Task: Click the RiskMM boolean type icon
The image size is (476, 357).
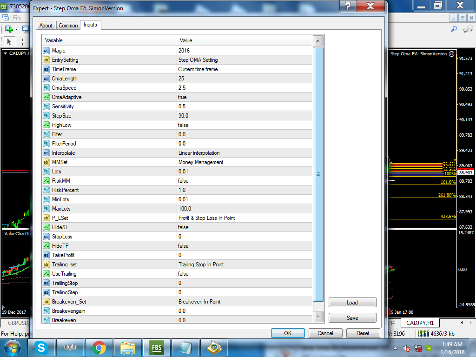Action: point(46,181)
